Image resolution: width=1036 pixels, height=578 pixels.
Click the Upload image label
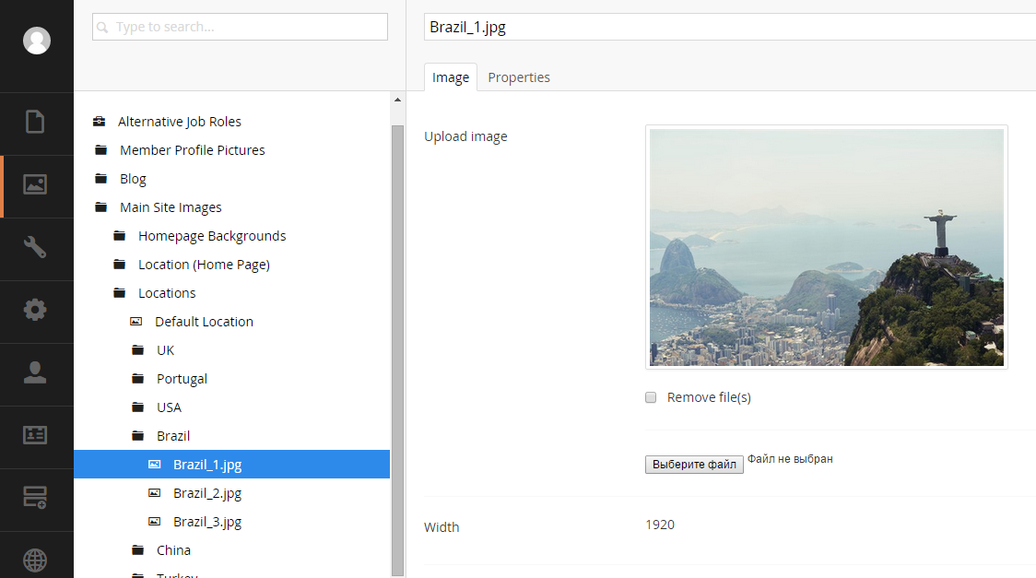pos(465,136)
